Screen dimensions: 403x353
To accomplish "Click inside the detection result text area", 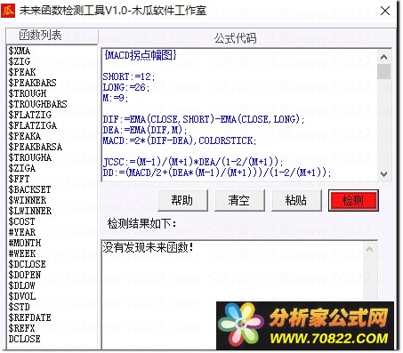I will 232,295.
